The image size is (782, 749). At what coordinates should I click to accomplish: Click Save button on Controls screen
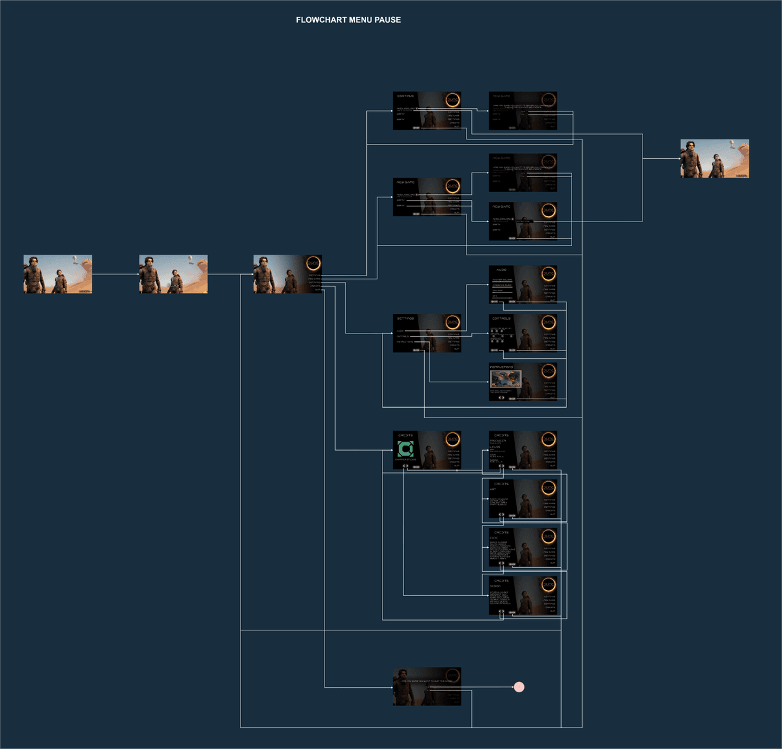494,350
